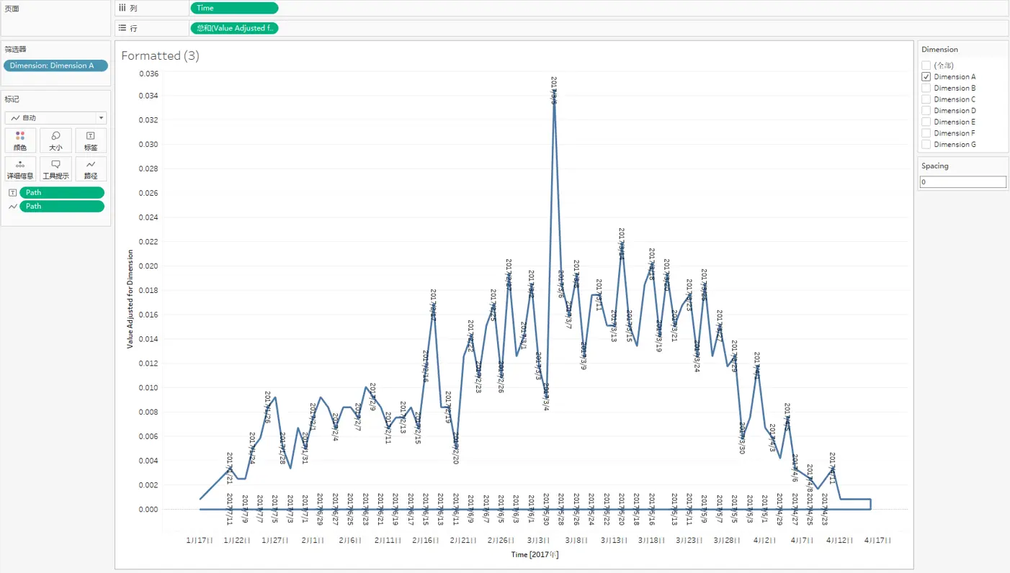Click the Formatted (3) sheet title
The width and height of the screenshot is (1010, 573).
click(x=160, y=55)
